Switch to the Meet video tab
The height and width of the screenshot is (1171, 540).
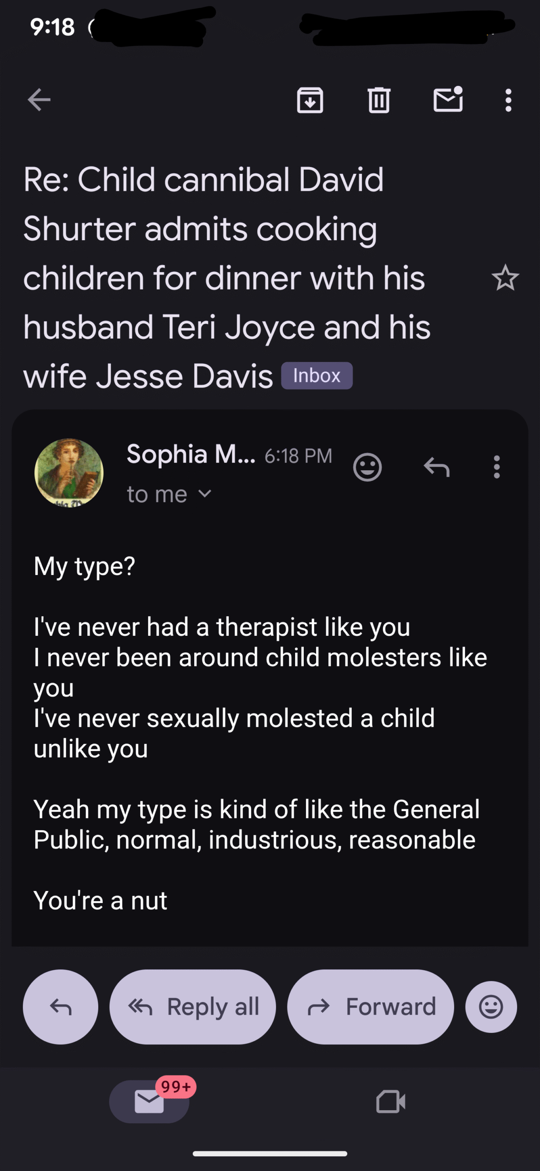point(391,1101)
